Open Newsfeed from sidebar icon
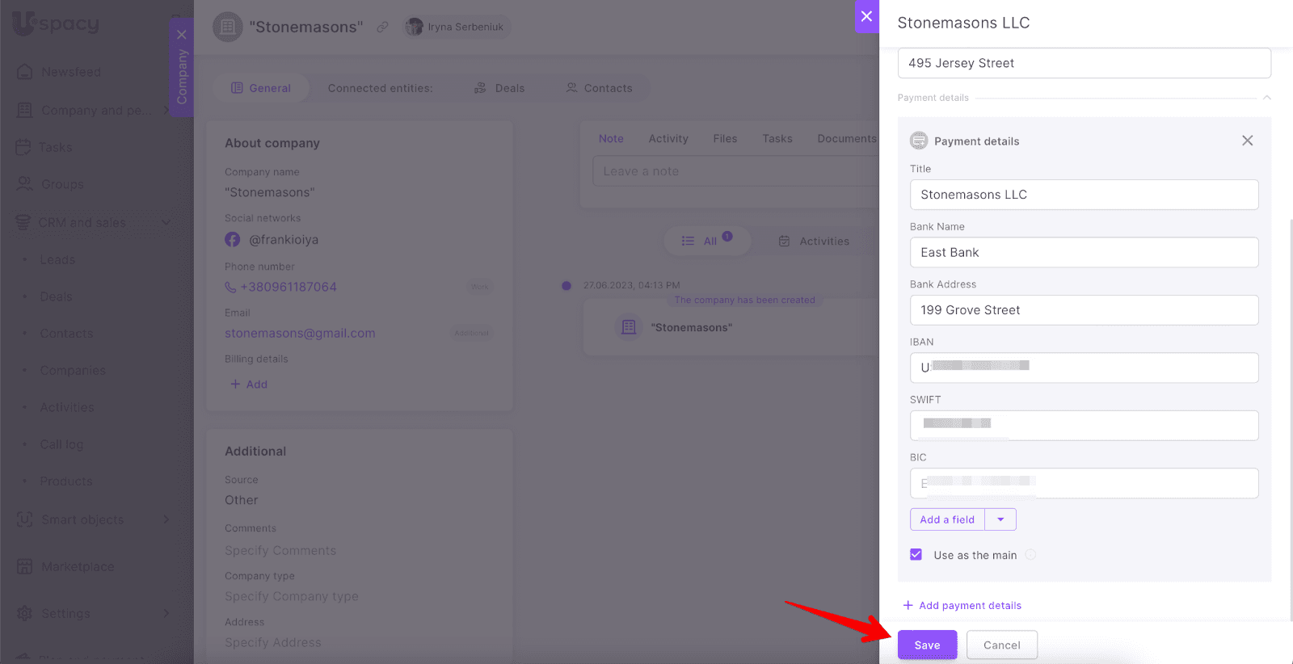The image size is (1293, 664). [25, 72]
